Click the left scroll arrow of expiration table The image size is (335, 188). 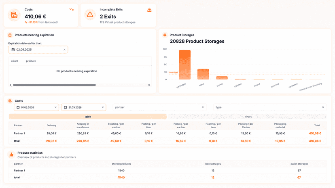click(x=10, y=85)
